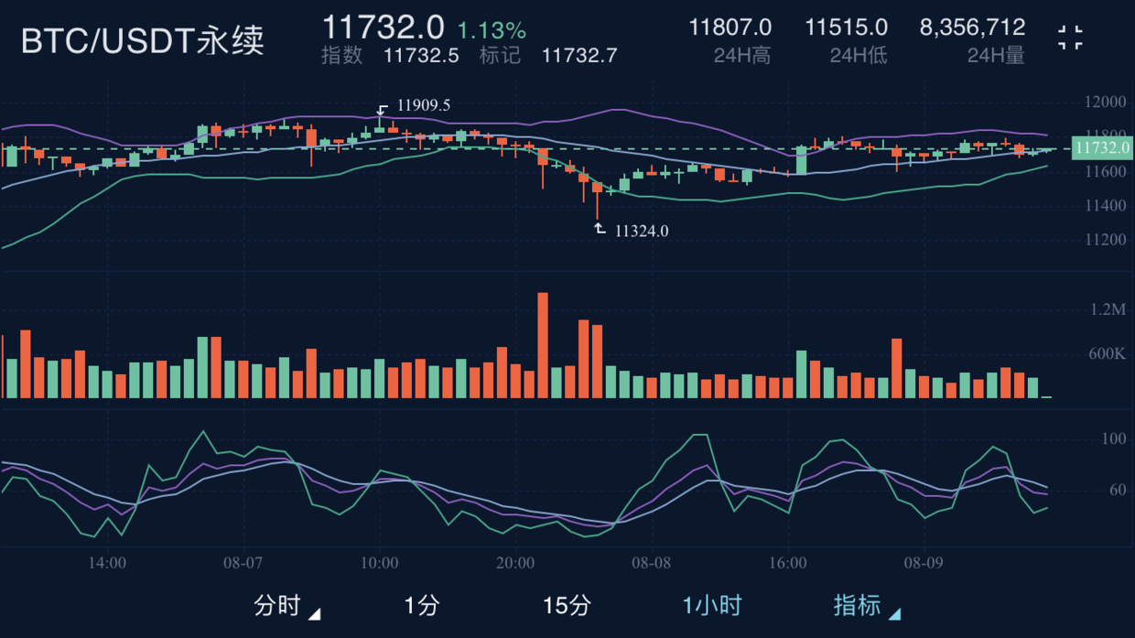Image resolution: width=1135 pixels, height=638 pixels.
Task: Choose the 1小时 timeframe
Action: (x=711, y=606)
